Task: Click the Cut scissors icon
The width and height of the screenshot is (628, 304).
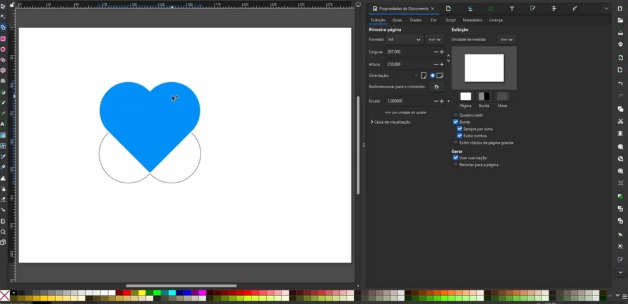Action: pyautogui.click(x=621, y=121)
